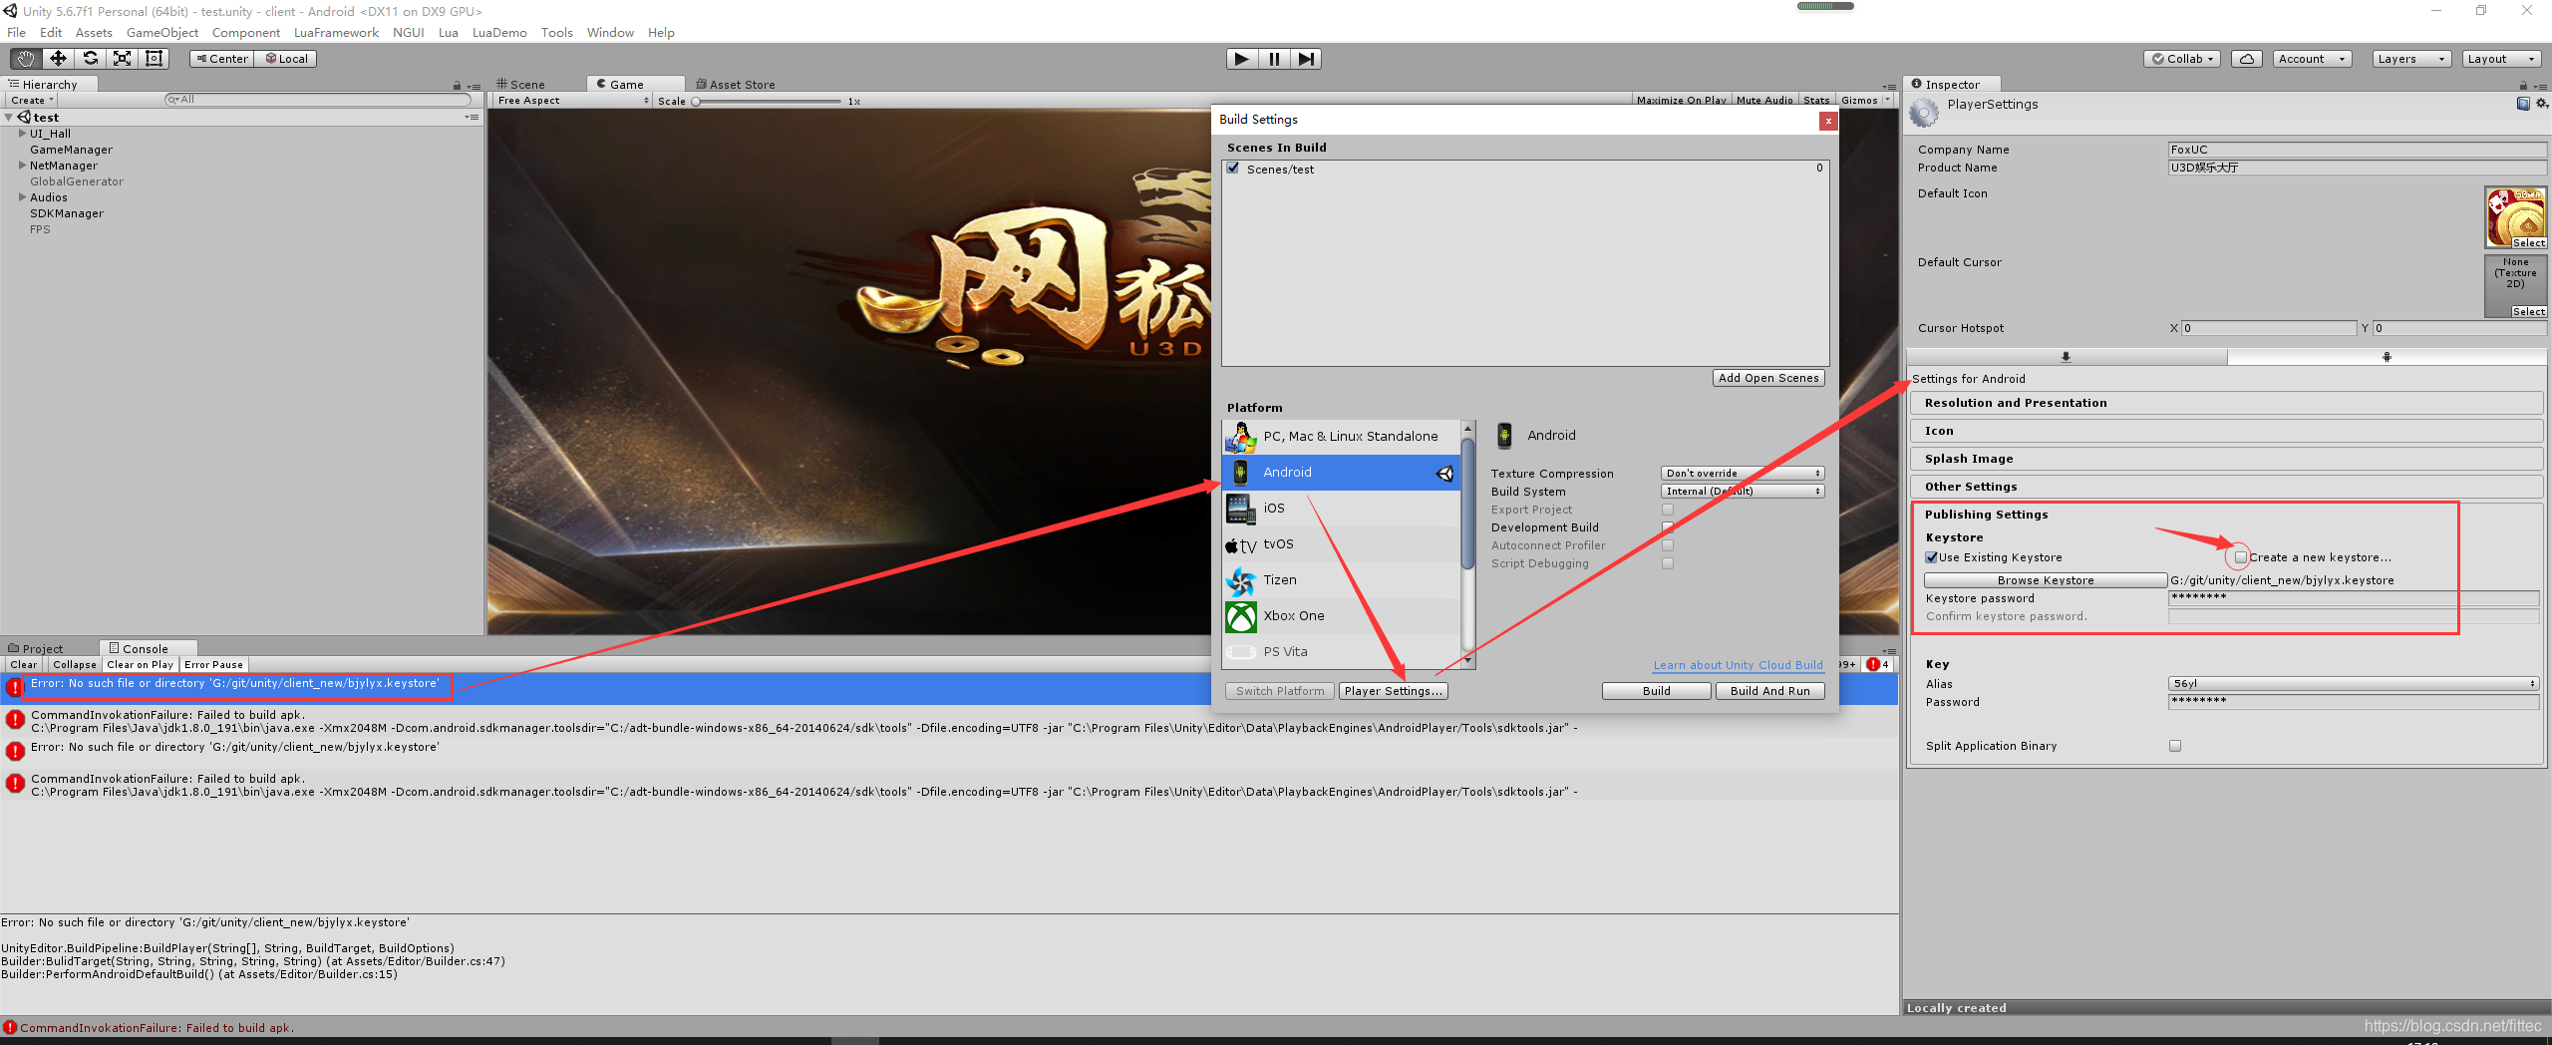Screen dimensions: 2552x1045
Task: Lock the Inspector panel
Action: click(x=2523, y=86)
